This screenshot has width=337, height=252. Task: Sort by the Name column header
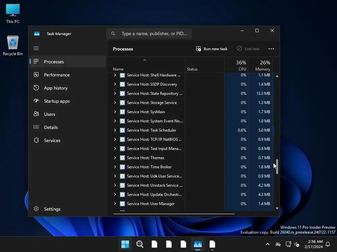coord(146,65)
